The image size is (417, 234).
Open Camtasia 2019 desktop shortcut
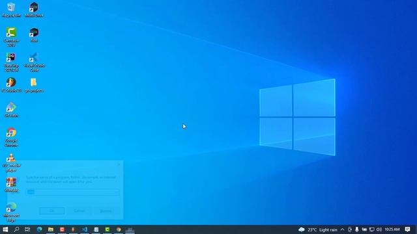pos(11,37)
